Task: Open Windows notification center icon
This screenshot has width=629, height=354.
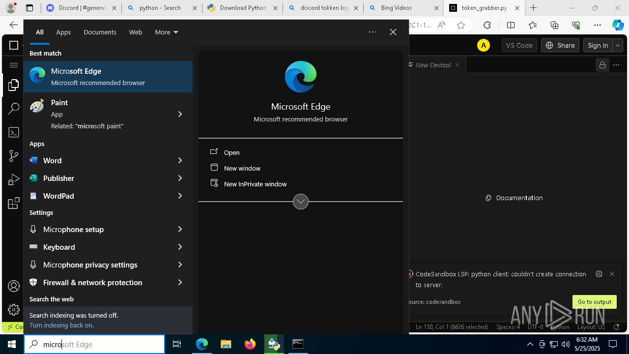Action: pos(613,344)
